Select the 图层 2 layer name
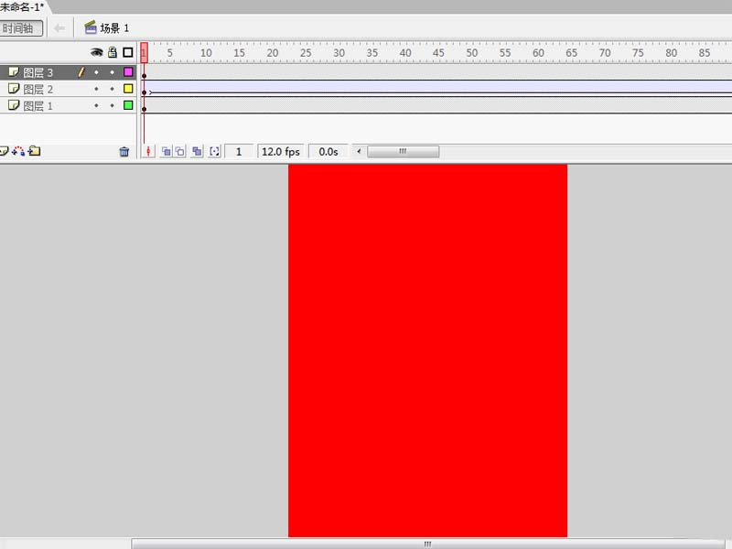Screen dimensions: 732x549 point(38,89)
